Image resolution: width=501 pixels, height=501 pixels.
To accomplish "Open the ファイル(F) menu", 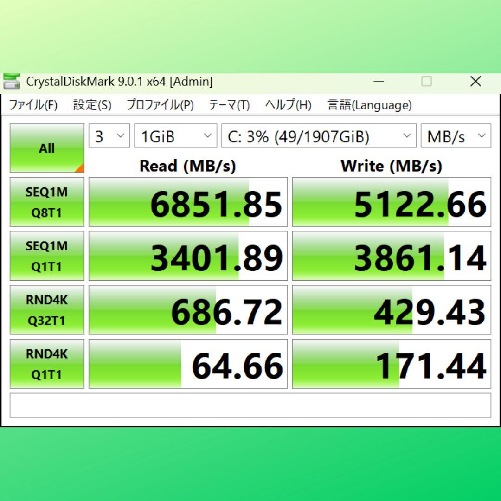I will pyautogui.click(x=33, y=105).
